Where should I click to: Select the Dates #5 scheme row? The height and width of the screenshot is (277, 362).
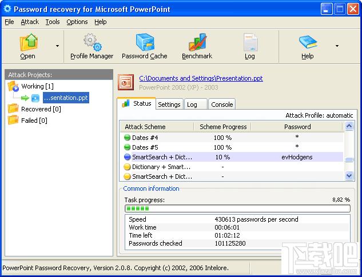click(232, 147)
